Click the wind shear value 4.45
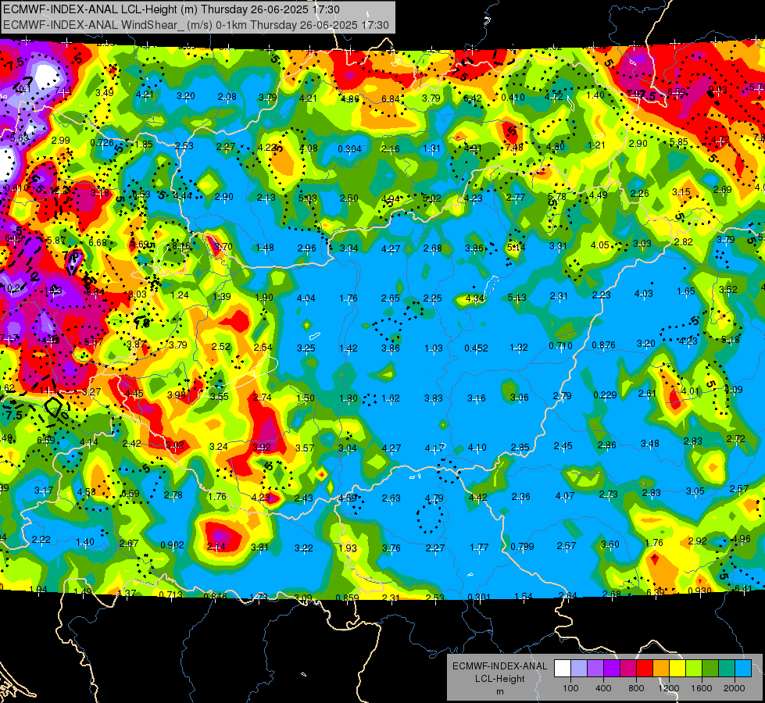This screenshot has width=765, height=703. [x=134, y=394]
